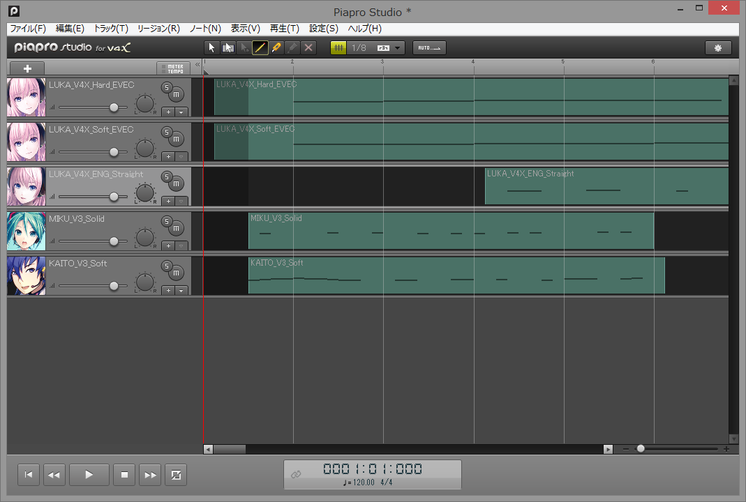This screenshot has height=502, width=746.
Task: Select the arrow pointer tool
Action: pos(211,47)
